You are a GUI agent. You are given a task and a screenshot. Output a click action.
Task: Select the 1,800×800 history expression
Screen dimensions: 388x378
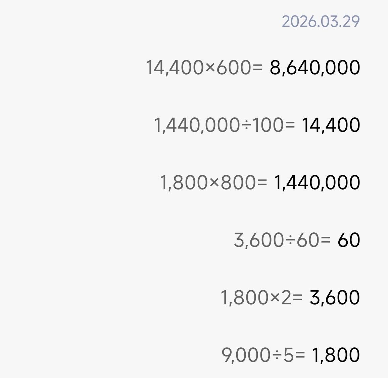[213, 183]
